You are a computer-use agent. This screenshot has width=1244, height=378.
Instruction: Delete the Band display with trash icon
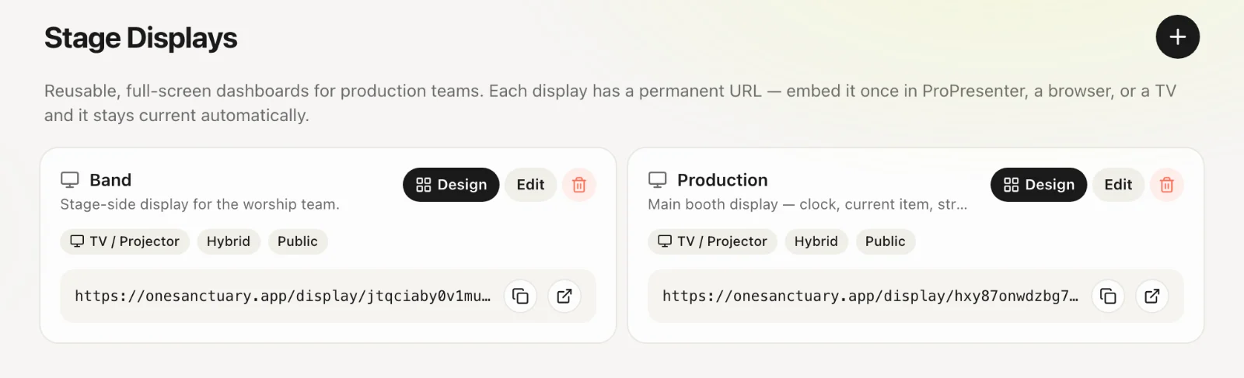[x=579, y=185]
